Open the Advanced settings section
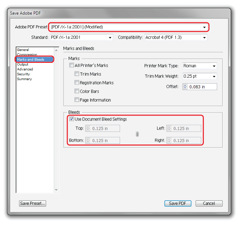The height and width of the screenshot is (225, 240). tap(25, 69)
